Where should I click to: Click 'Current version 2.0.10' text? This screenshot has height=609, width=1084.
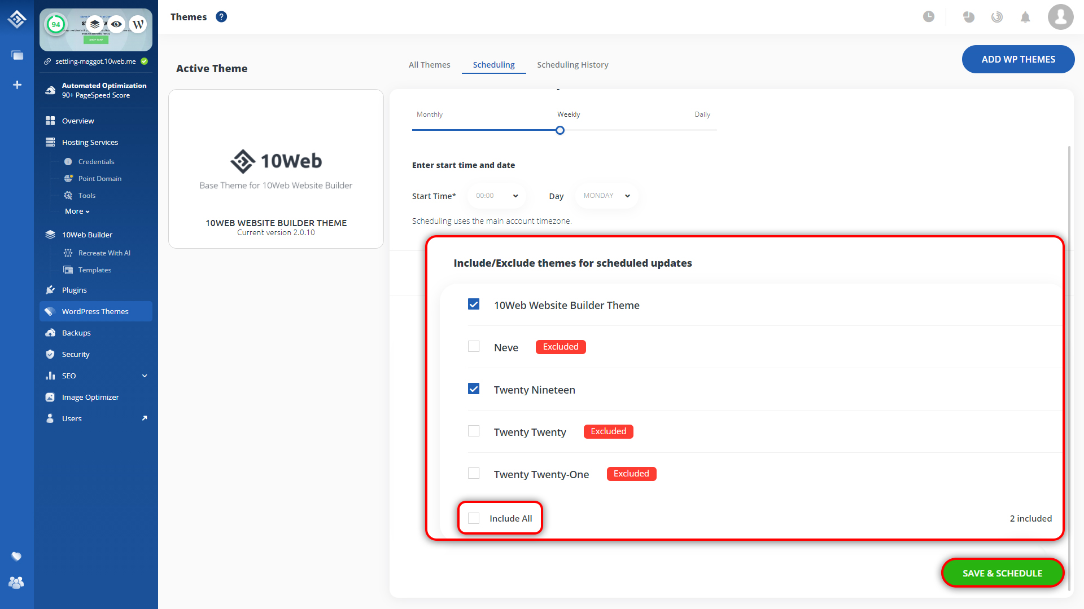[x=276, y=232]
